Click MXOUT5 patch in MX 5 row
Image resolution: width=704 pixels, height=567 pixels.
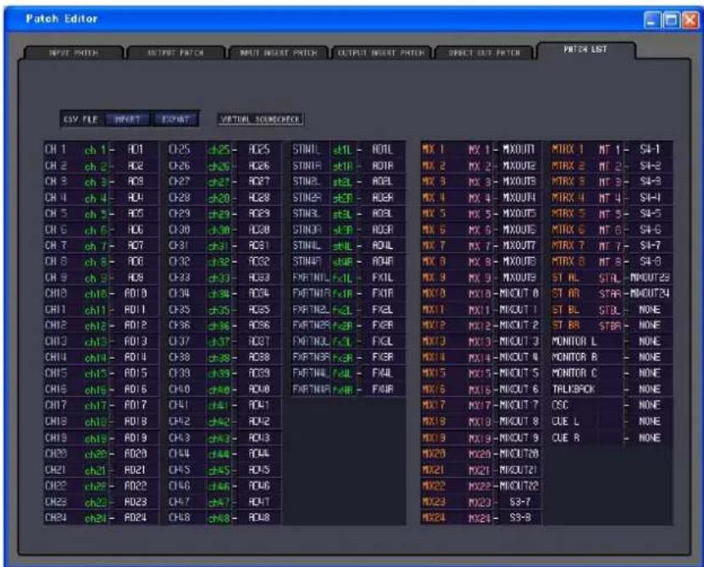tap(519, 213)
